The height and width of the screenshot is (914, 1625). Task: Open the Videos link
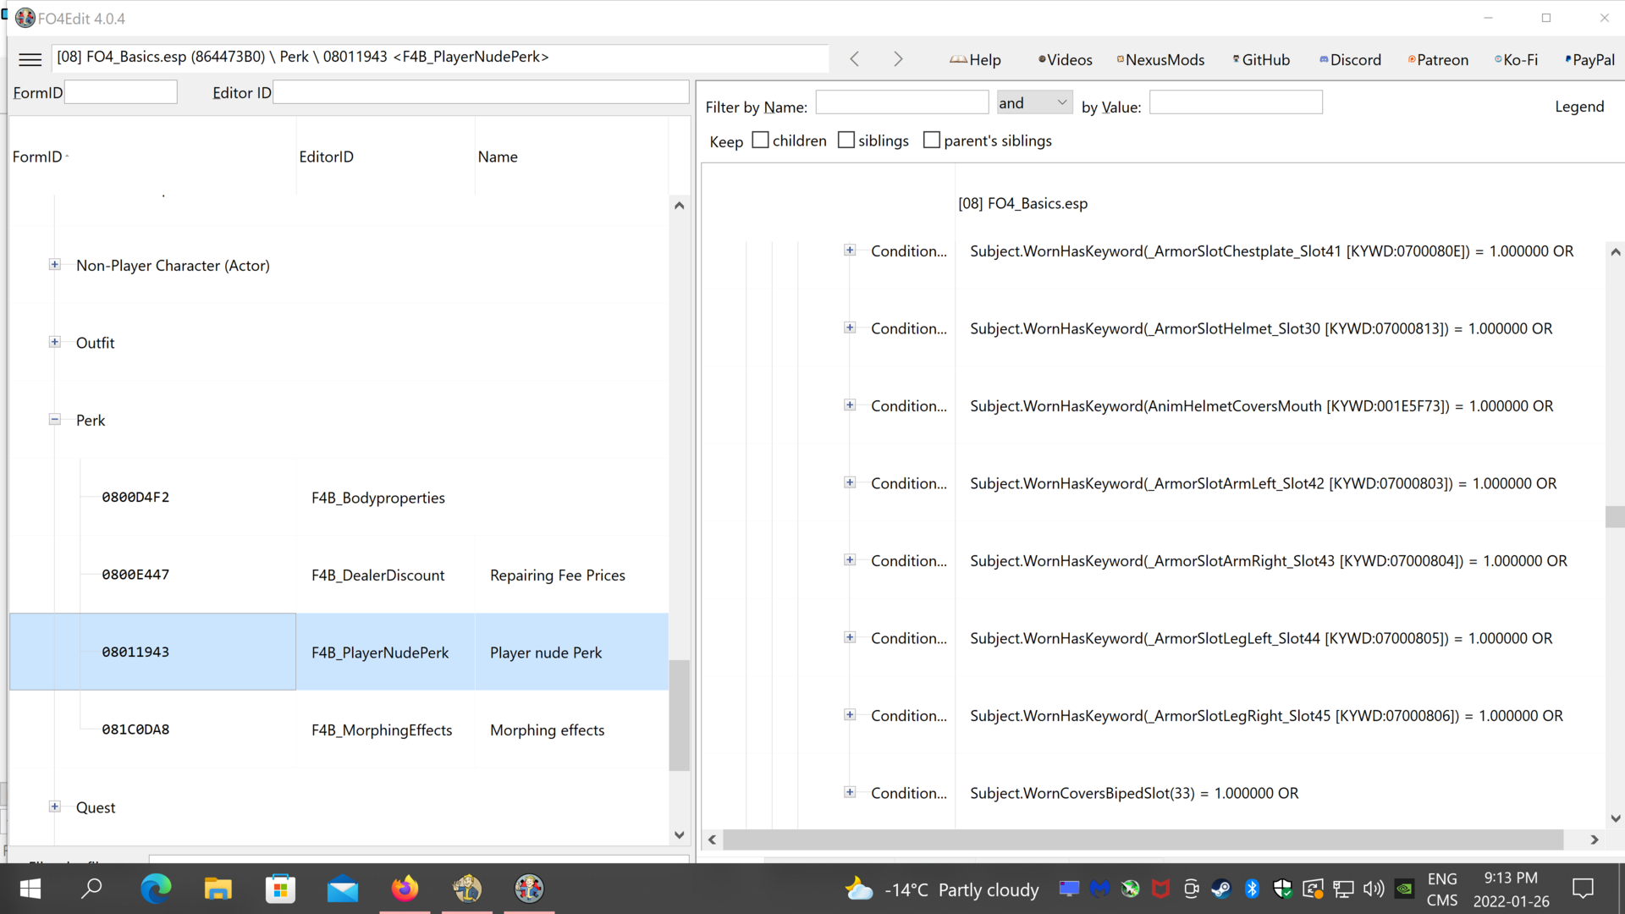pos(1066,60)
